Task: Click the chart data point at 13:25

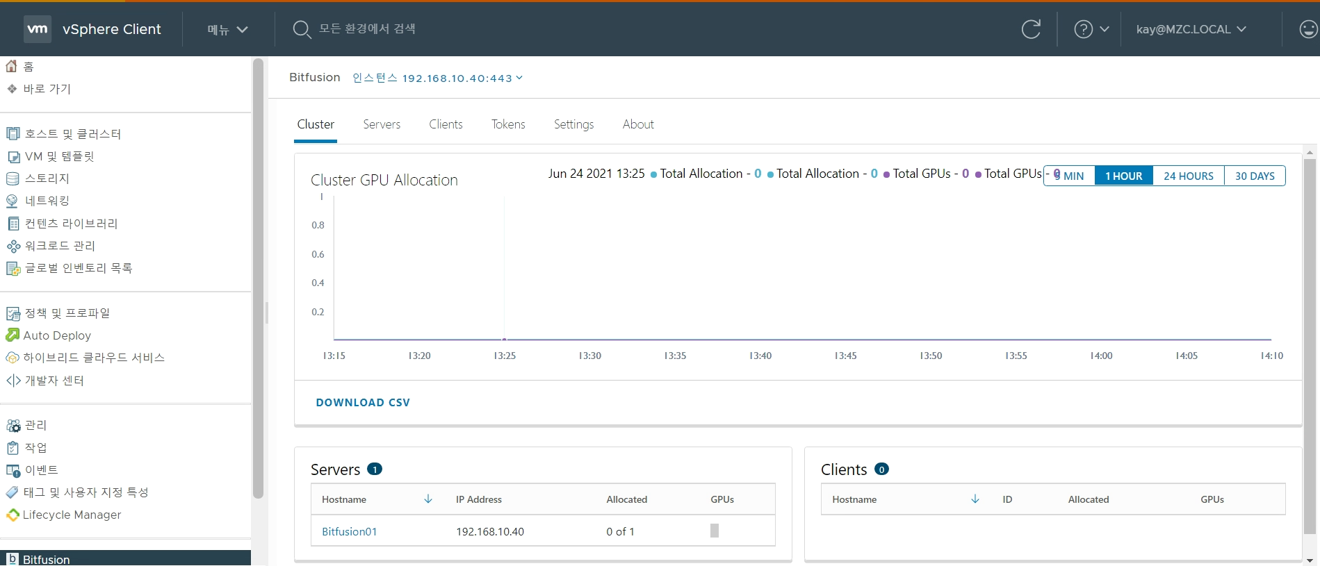Action: click(x=504, y=340)
